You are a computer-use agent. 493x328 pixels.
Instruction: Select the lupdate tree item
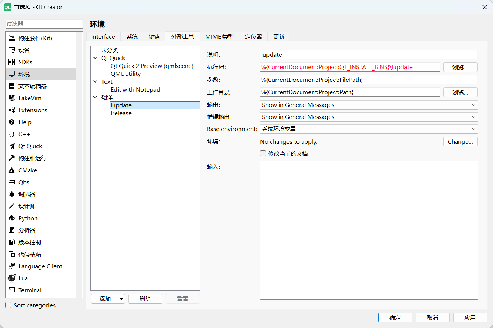click(x=155, y=105)
